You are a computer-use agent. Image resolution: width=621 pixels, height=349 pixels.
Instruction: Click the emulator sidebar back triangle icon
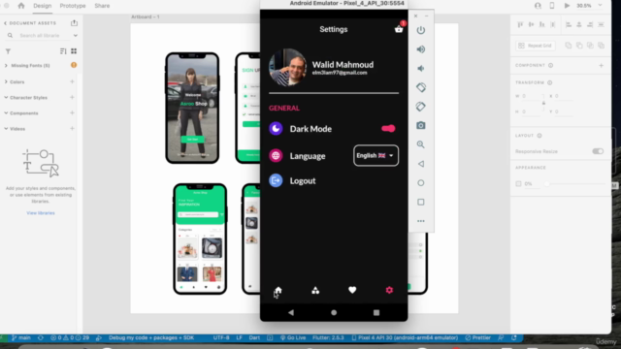pyautogui.click(x=420, y=164)
